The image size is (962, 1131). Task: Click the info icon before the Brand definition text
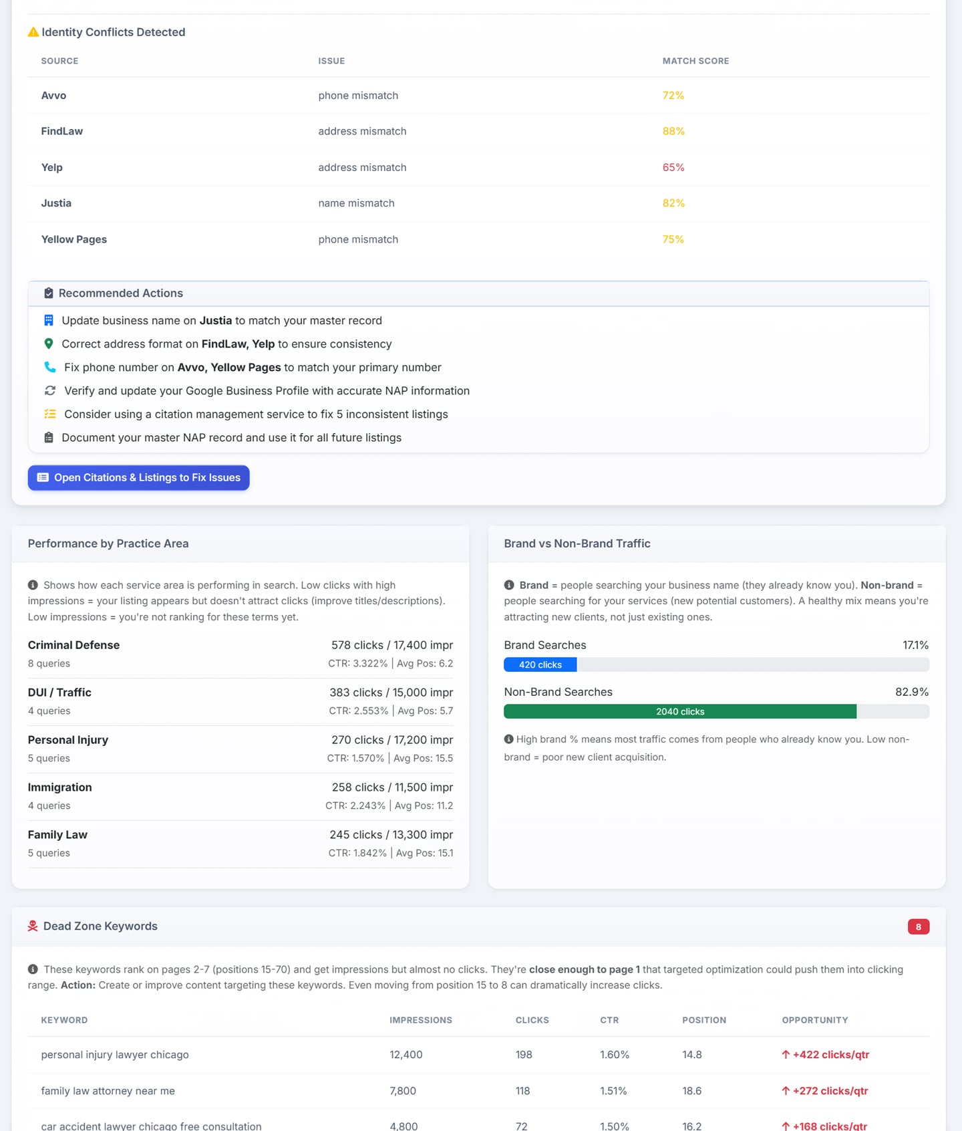coord(509,585)
